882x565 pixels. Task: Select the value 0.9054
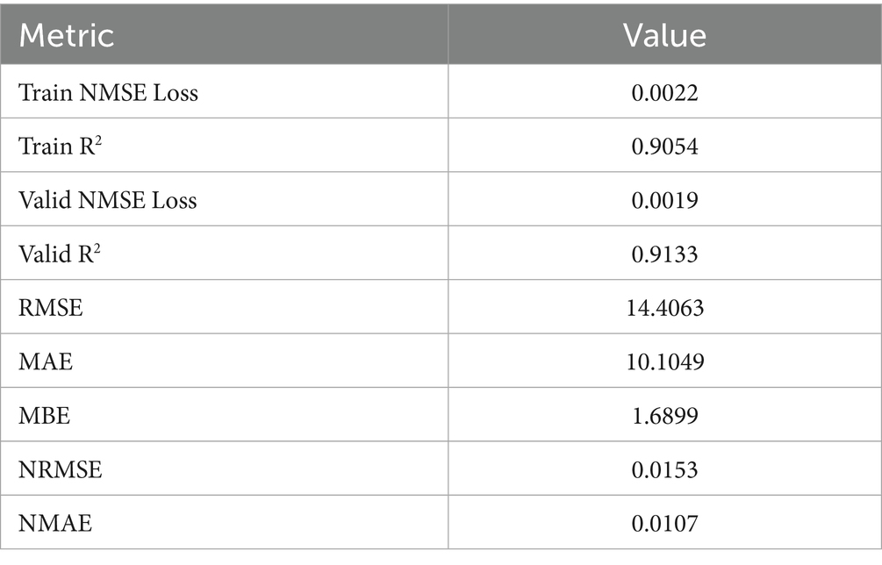664,147
